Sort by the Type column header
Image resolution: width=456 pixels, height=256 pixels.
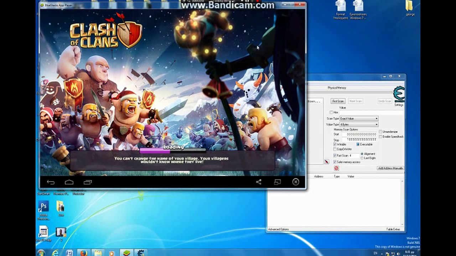click(x=337, y=176)
